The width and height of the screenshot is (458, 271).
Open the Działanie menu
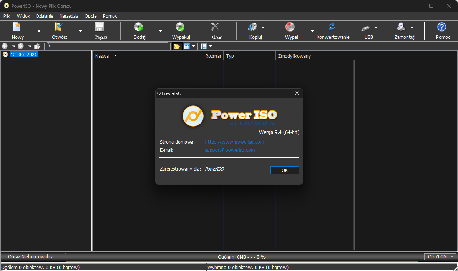45,16
